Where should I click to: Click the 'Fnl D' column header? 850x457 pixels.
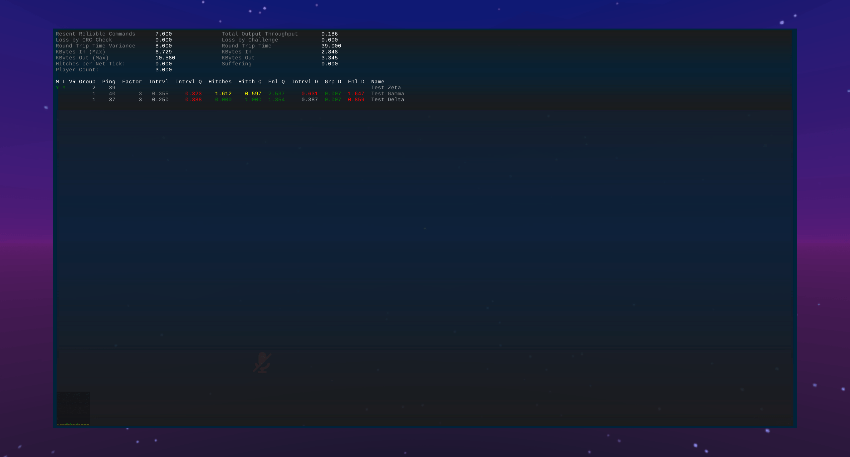[356, 82]
